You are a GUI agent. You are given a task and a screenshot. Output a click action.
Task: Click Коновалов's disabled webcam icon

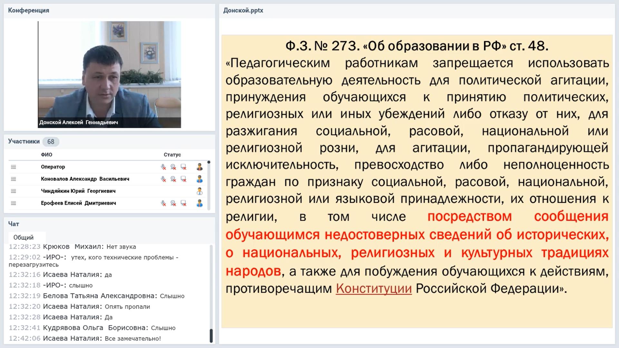pyautogui.click(x=173, y=179)
